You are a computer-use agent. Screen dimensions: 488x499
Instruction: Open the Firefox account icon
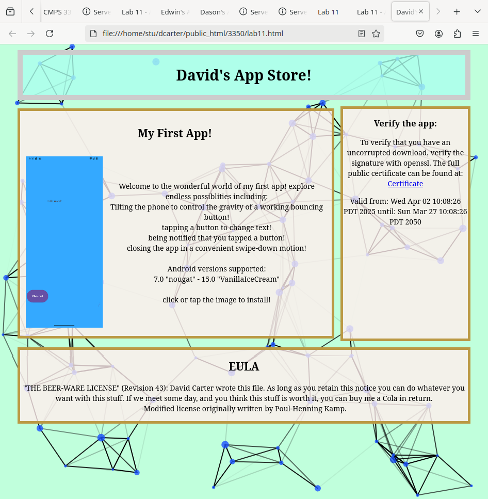coord(438,34)
